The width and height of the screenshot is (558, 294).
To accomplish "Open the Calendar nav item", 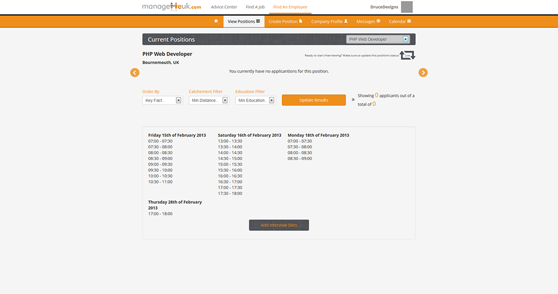I will [x=400, y=21].
